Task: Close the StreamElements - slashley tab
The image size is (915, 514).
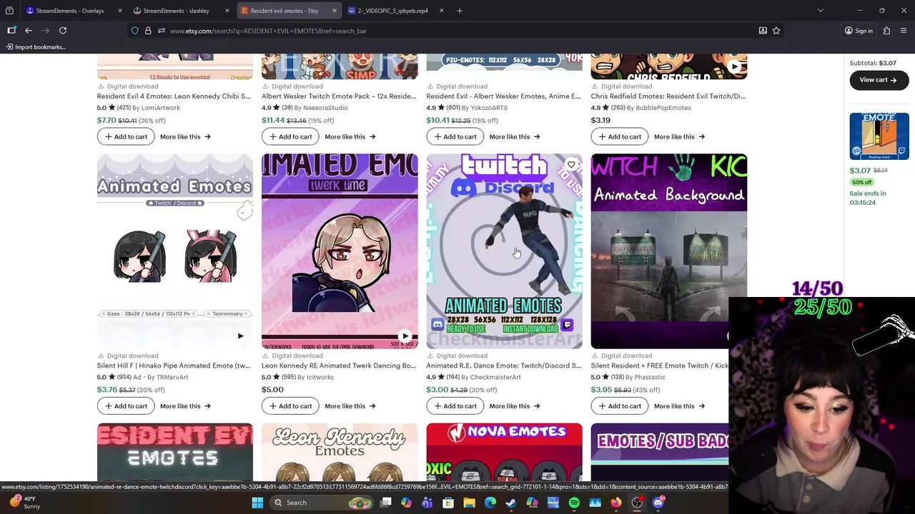Action: [227, 11]
